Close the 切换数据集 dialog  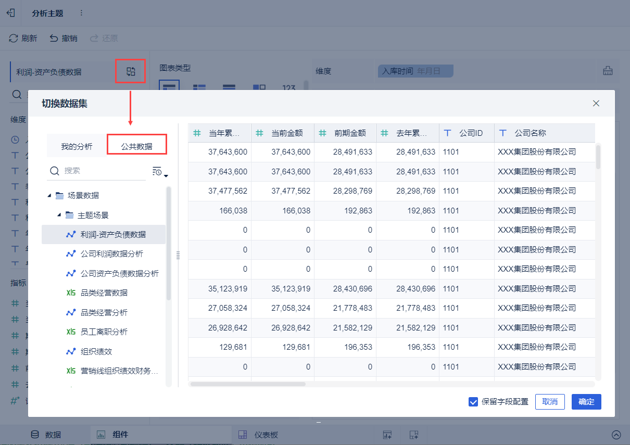[596, 103]
